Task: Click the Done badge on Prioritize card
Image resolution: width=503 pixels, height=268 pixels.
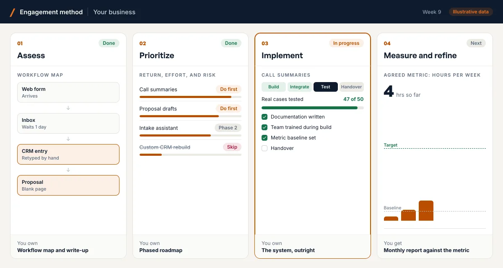Action: [231, 43]
